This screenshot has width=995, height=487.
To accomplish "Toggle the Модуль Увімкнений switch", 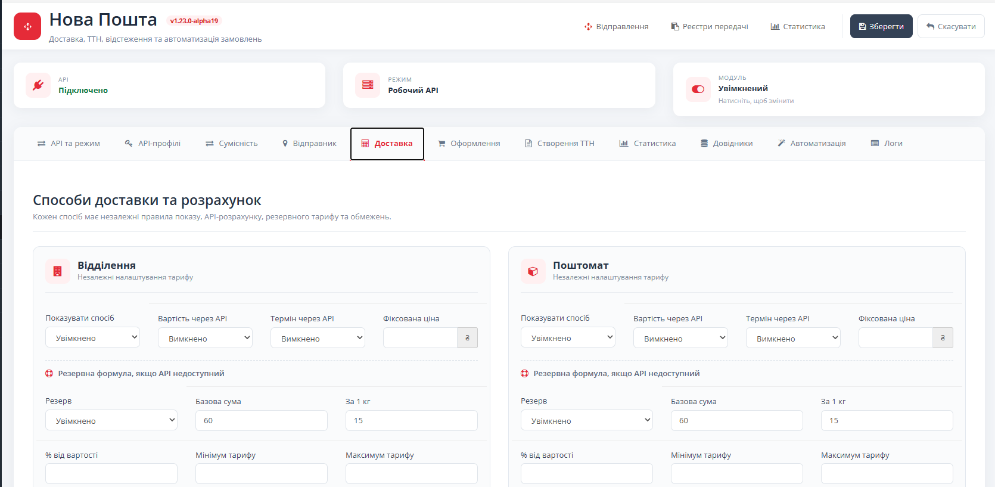I will [698, 89].
